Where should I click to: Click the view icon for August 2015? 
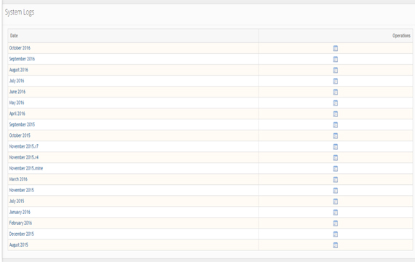pyautogui.click(x=336, y=245)
